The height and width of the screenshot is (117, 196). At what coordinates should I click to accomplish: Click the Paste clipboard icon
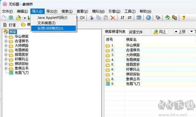(x=106, y=18)
